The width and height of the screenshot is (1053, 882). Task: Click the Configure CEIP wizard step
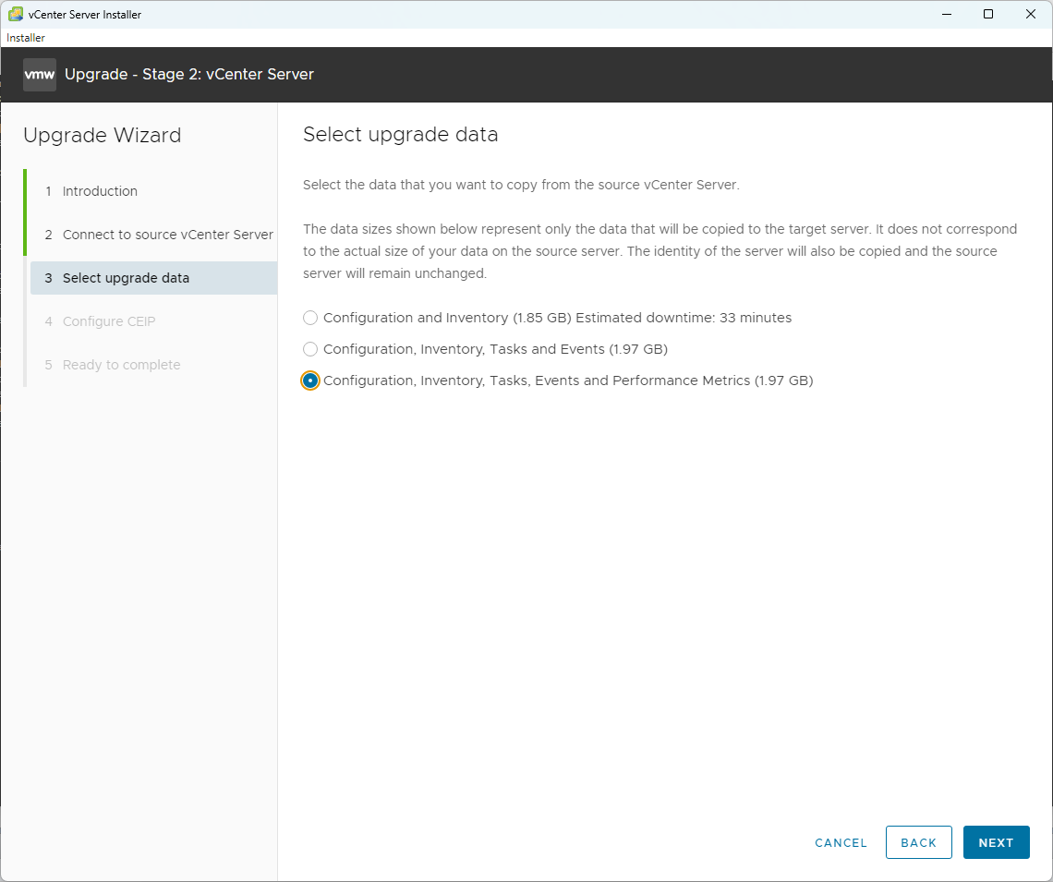click(106, 321)
